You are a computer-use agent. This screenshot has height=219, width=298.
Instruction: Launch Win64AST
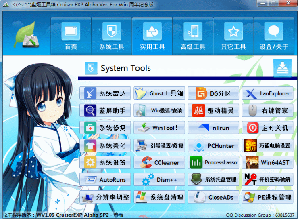click(268, 162)
